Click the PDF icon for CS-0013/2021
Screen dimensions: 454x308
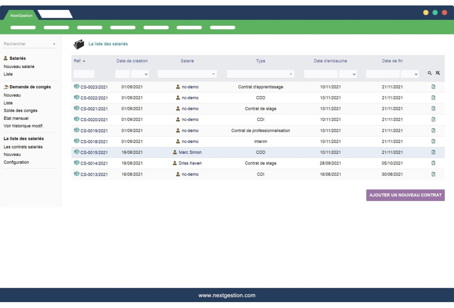click(x=433, y=174)
